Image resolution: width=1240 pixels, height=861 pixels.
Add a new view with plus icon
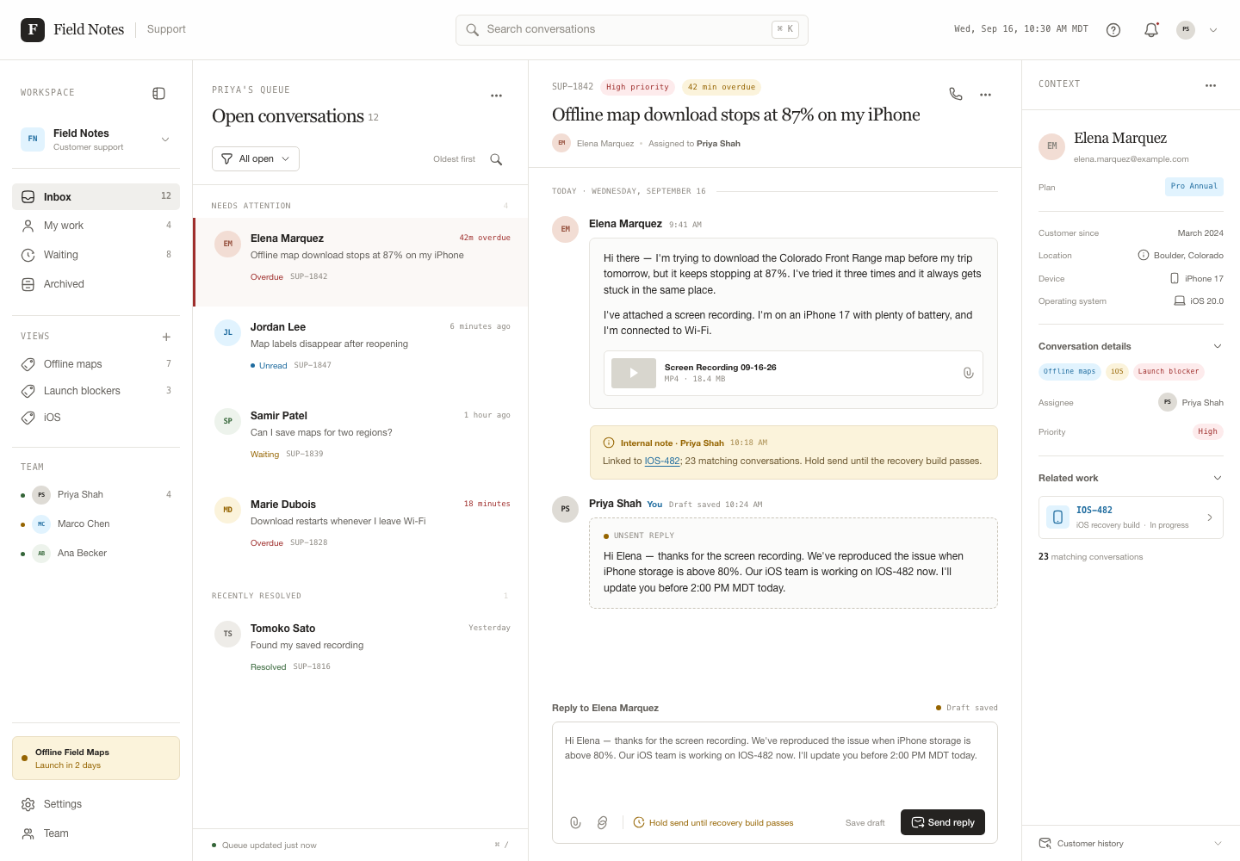(x=166, y=337)
